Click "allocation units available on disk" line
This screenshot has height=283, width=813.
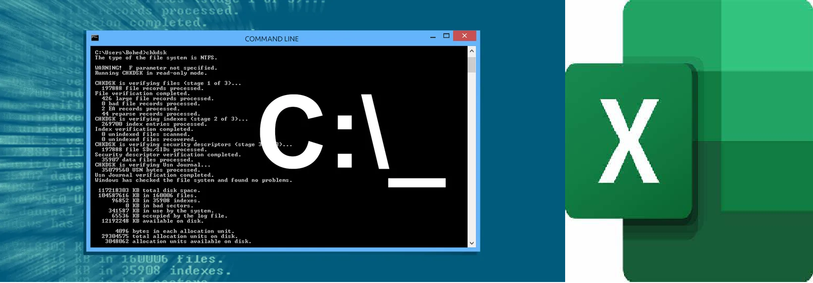point(176,241)
